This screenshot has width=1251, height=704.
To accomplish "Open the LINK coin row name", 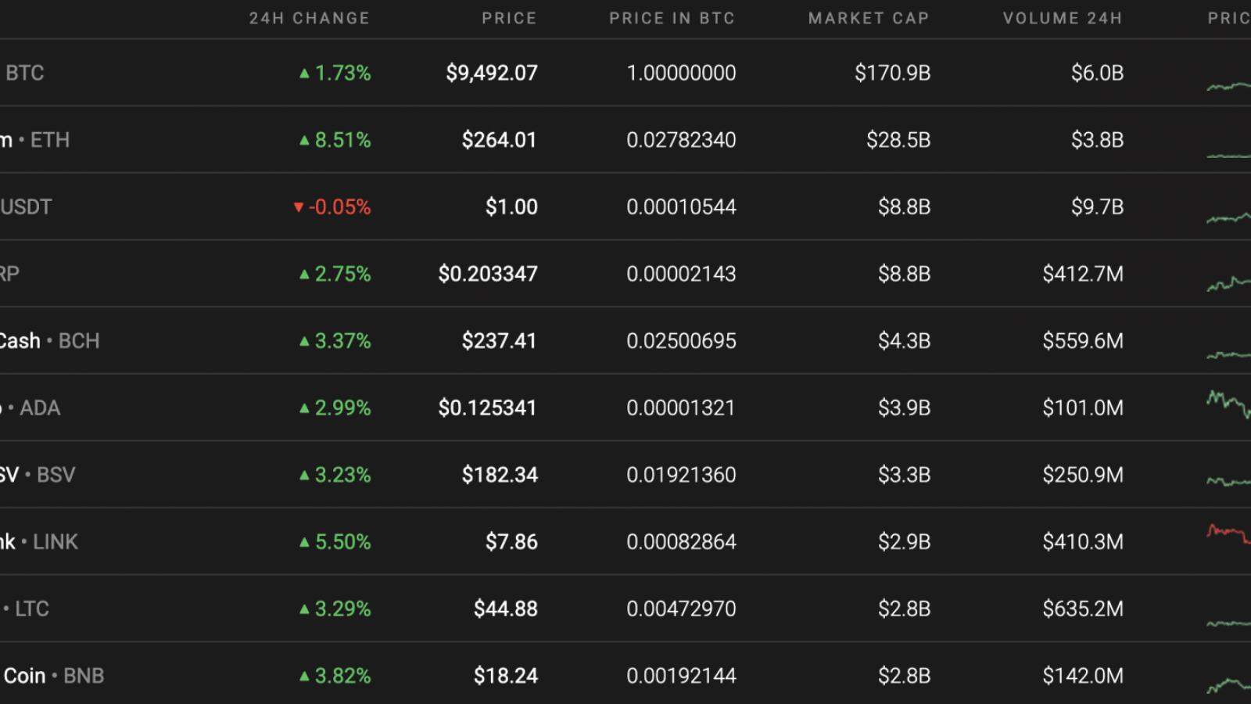I will (x=39, y=542).
